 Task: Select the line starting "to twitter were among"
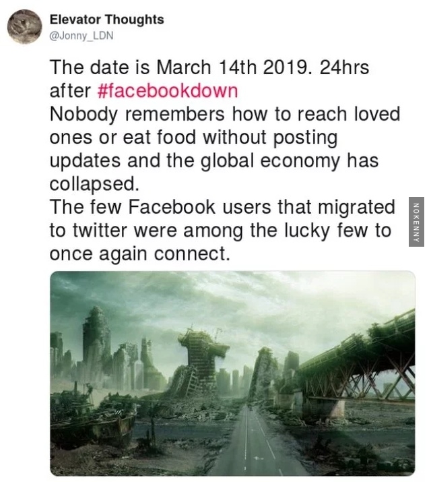point(220,231)
